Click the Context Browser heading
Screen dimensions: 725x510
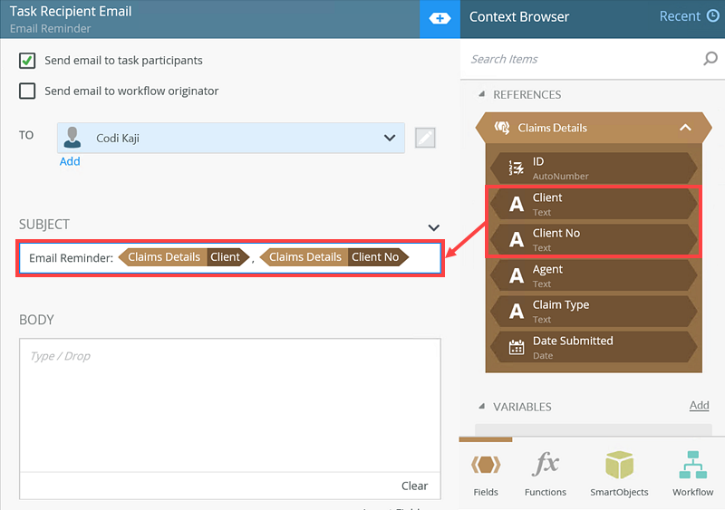pyautogui.click(x=519, y=16)
